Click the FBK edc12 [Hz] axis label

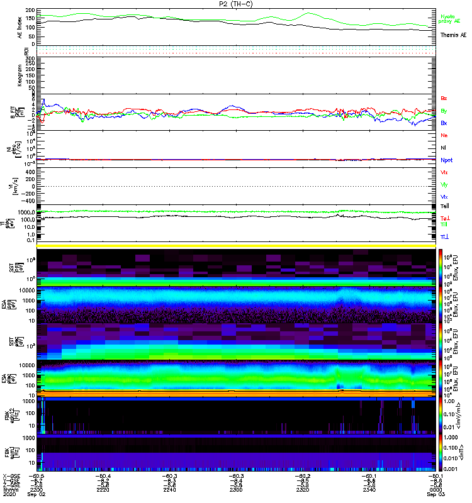(x=11, y=415)
